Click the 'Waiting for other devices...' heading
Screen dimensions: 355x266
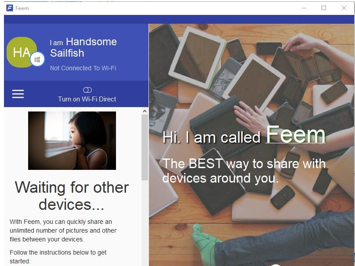(x=72, y=196)
